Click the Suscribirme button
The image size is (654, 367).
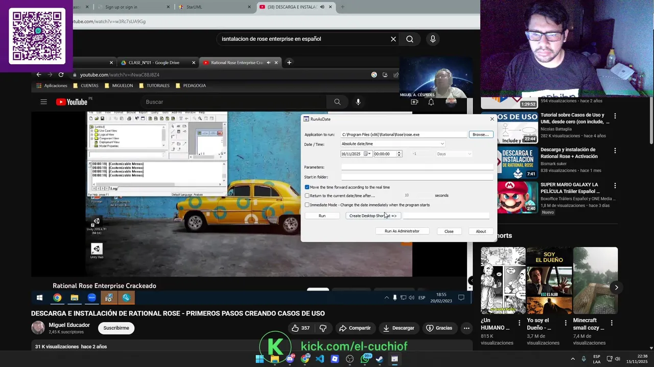[116, 328]
